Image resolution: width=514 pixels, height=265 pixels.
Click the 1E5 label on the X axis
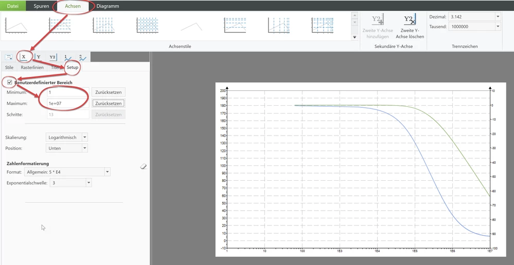[415, 252]
